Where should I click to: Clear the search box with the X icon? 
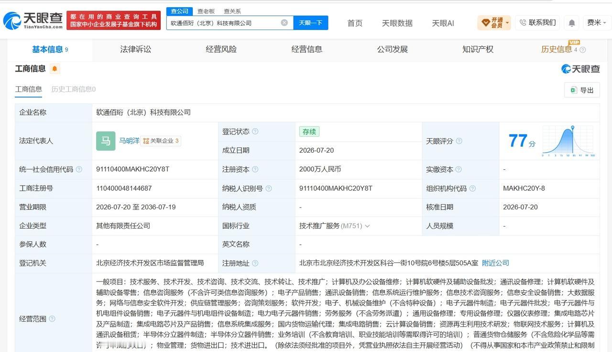click(284, 22)
